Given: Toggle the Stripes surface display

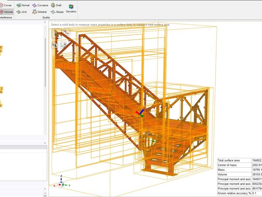Looking at the screenshot, I should [57, 12].
